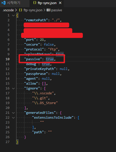
Task: Click null value on agent line
Action: click(x=46, y=79)
